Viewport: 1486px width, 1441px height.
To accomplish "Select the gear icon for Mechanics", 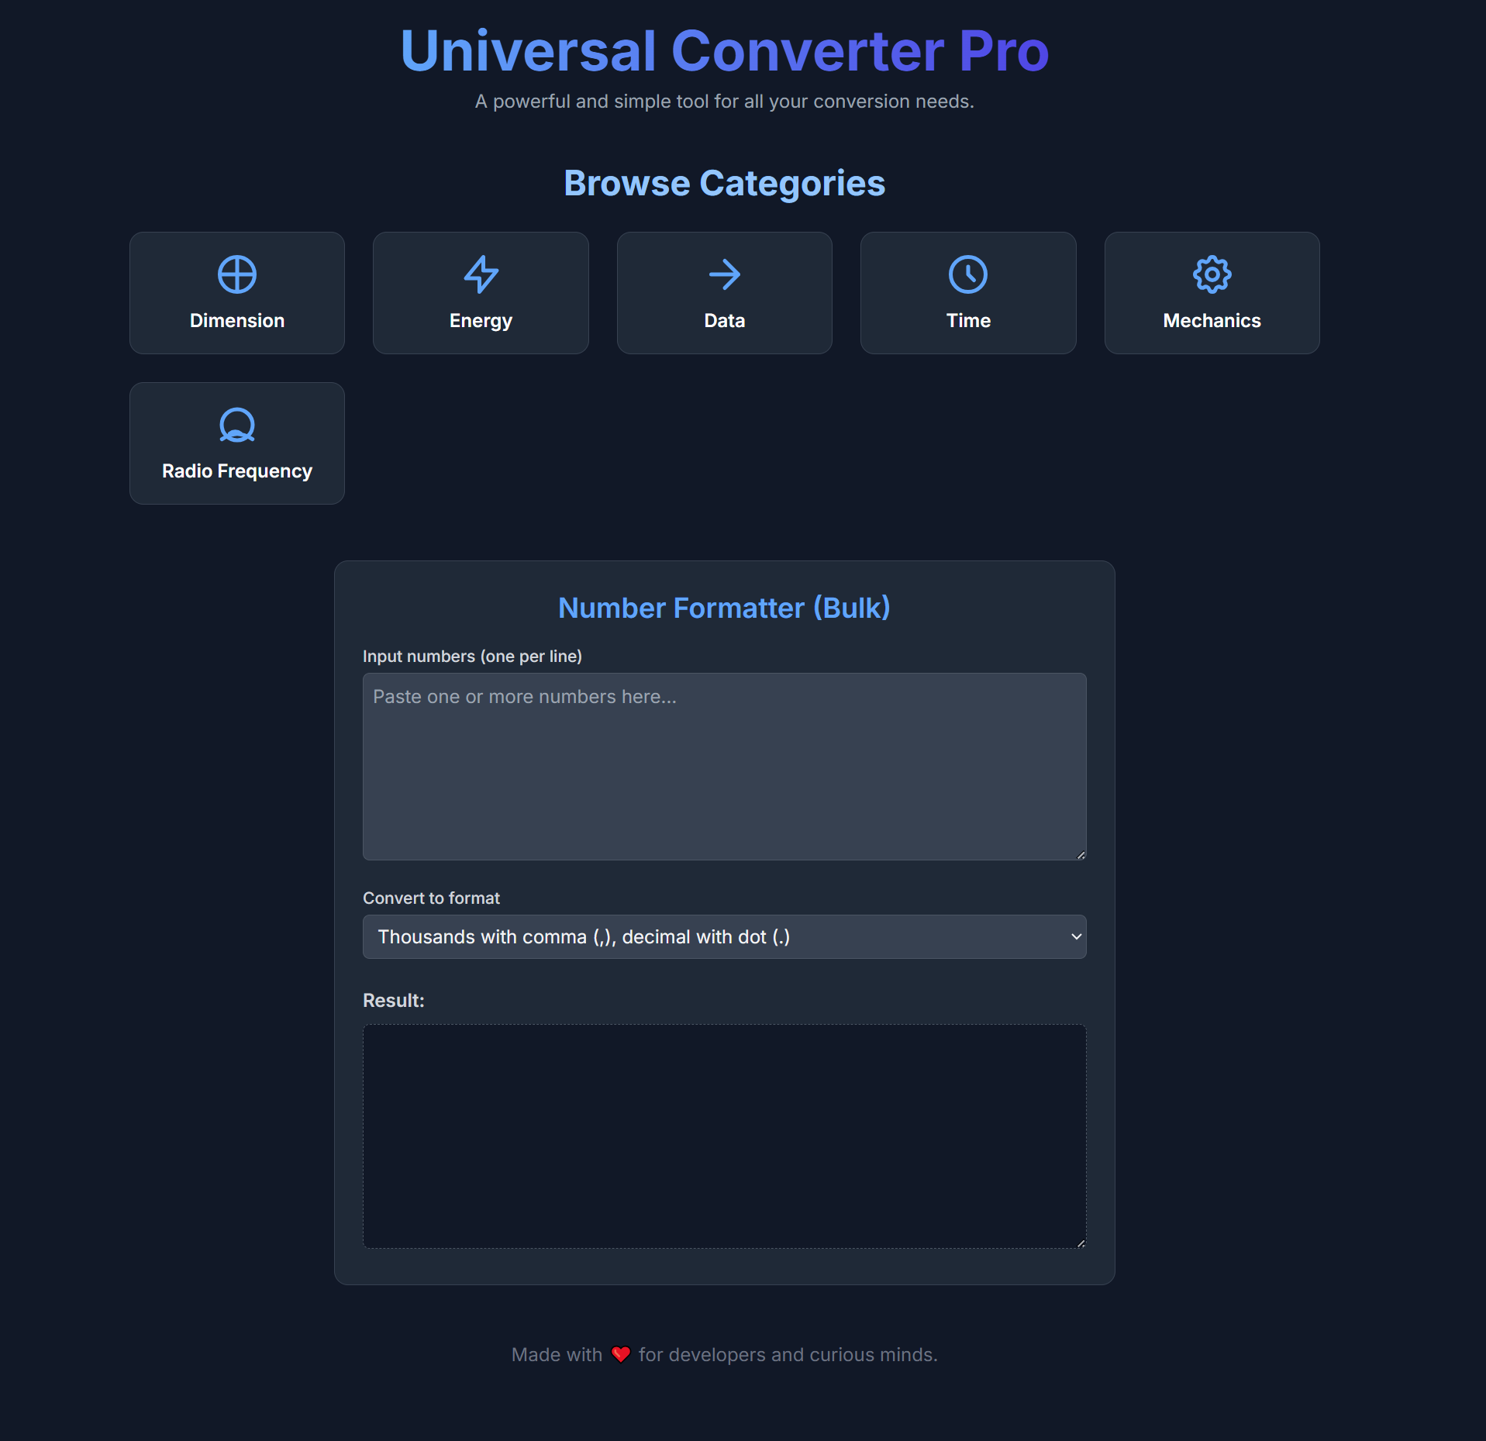I will pos(1212,274).
